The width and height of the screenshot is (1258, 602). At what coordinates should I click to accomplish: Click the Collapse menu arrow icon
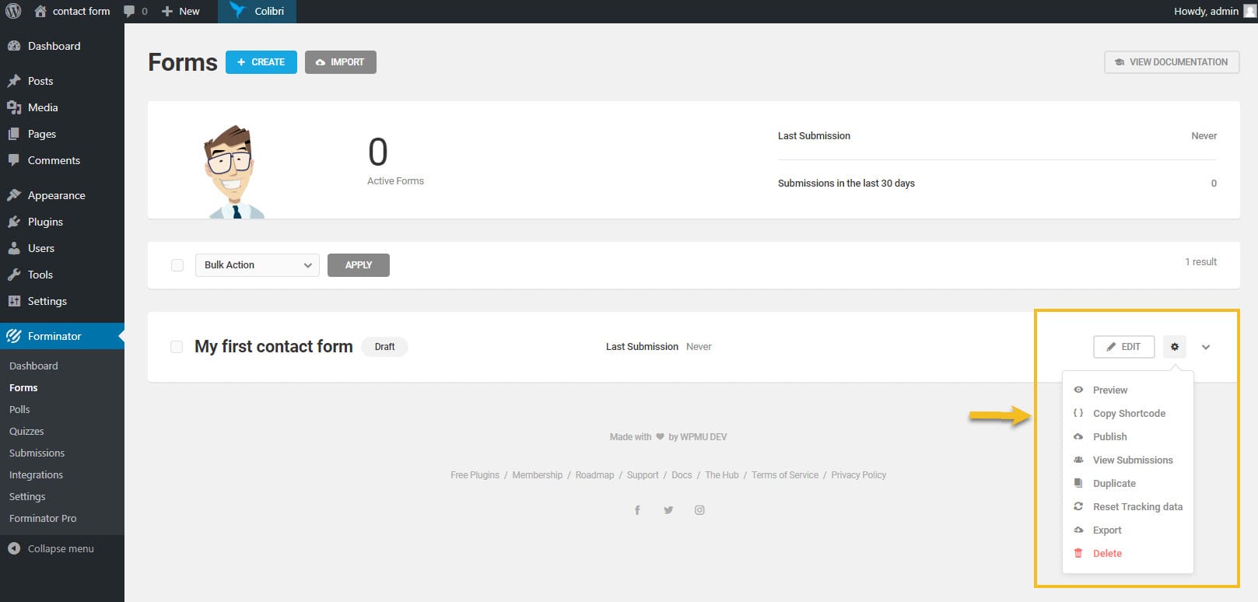(x=14, y=548)
